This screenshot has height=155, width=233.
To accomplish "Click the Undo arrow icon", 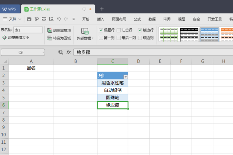I will [x=59, y=19].
